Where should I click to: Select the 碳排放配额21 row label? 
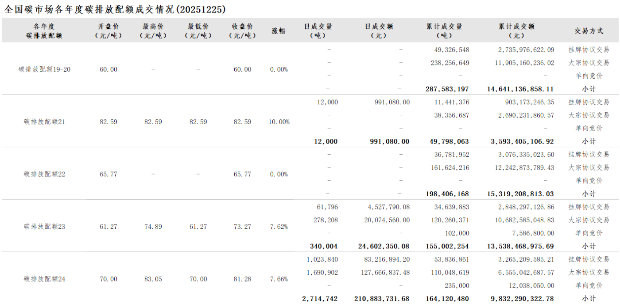coord(44,122)
